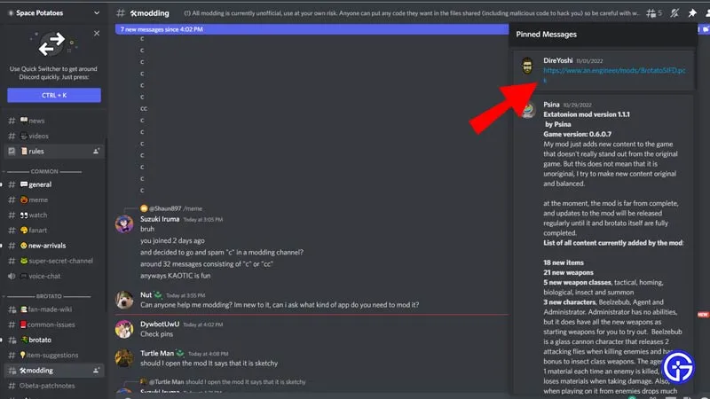Image resolution: width=710 pixels, height=399 pixels.
Task: Open the Threads icon in the header
Action: coord(651,13)
